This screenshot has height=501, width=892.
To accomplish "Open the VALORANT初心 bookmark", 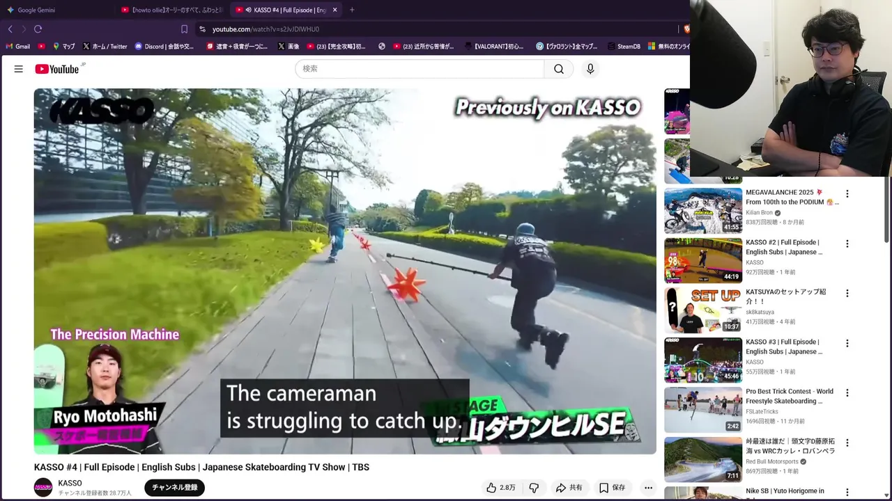I will 493,47.
